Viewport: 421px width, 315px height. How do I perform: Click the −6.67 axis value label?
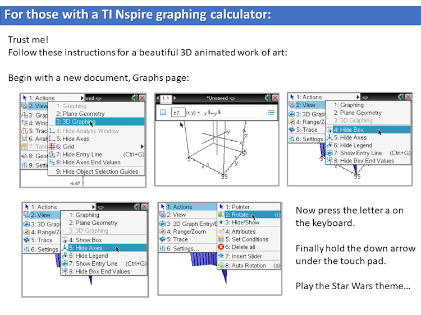[75, 184]
